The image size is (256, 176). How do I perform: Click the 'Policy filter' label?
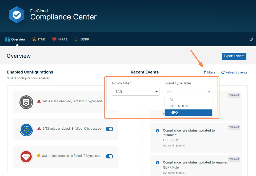point(122,83)
